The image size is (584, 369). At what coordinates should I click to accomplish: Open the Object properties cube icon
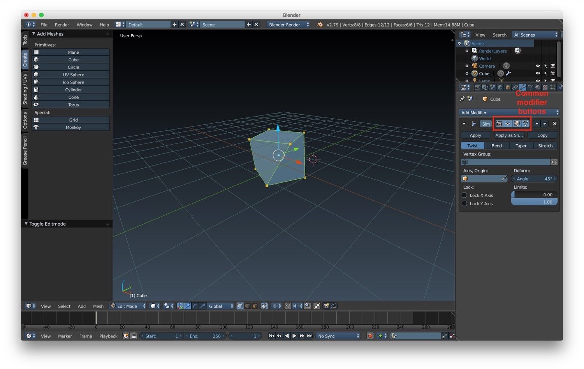click(x=508, y=87)
